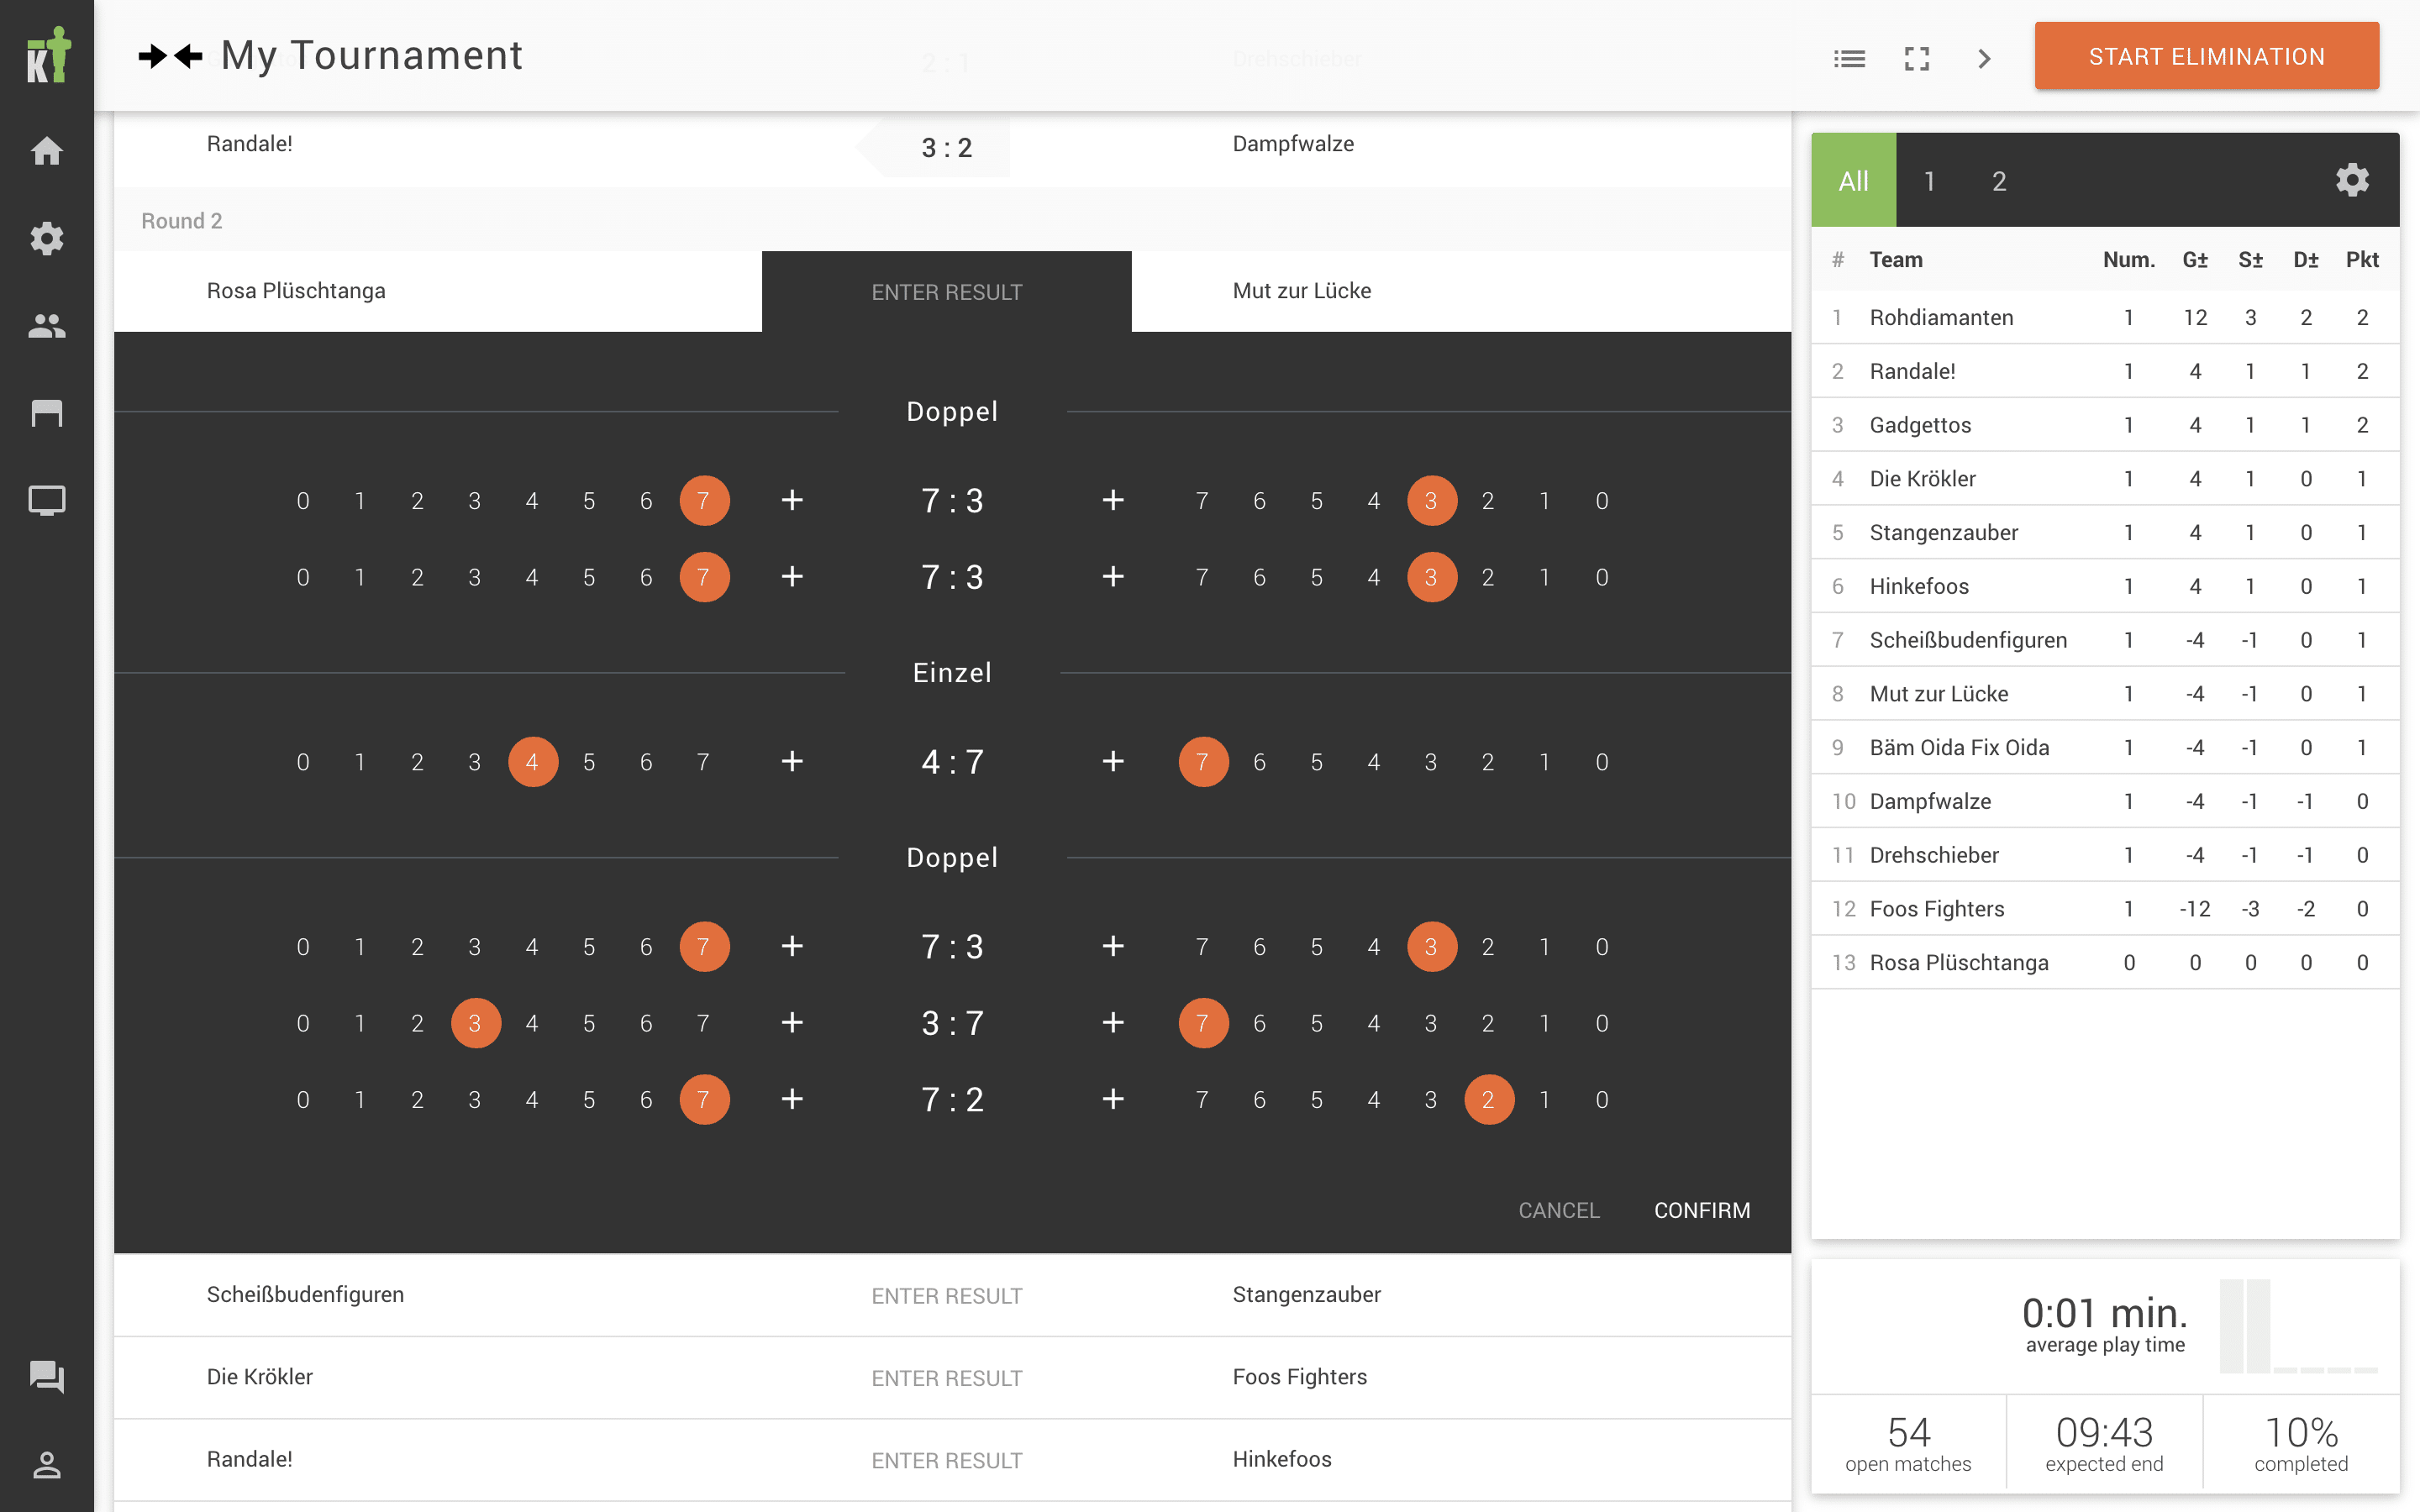Expand plus for left Einzel score
The width and height of the screenshot is (2420, 1512).
[x=792, y=762]
